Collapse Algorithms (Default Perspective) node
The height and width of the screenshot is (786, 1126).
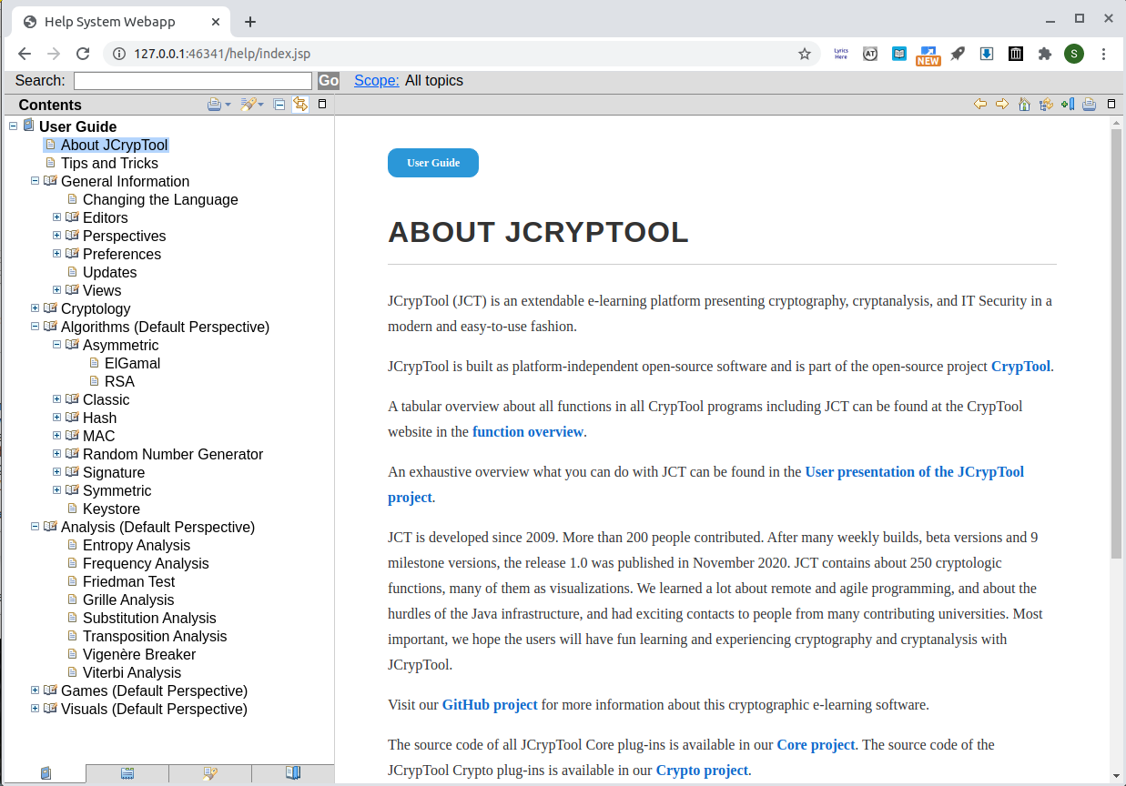(36, 326)
